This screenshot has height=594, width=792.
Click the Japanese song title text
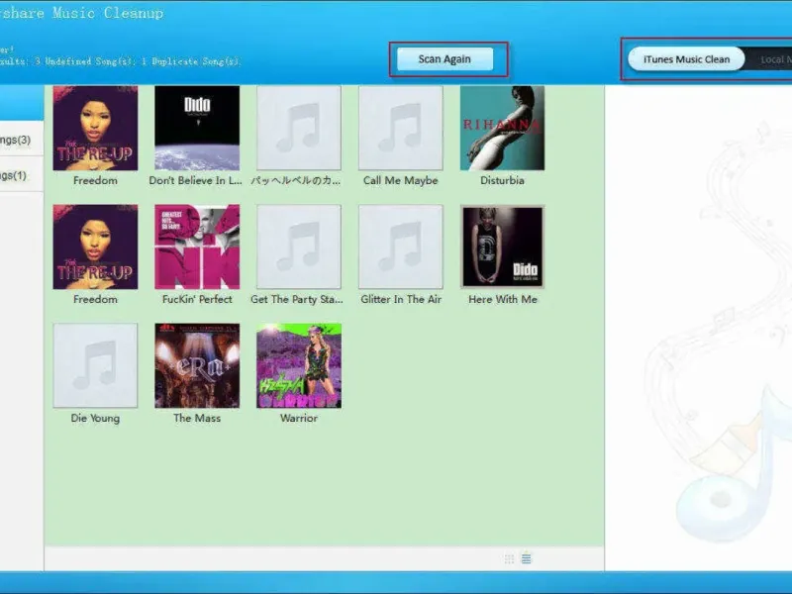(x=296, y=180)
